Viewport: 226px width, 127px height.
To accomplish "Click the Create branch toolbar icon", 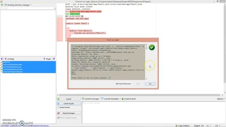I will coord(123,99).
